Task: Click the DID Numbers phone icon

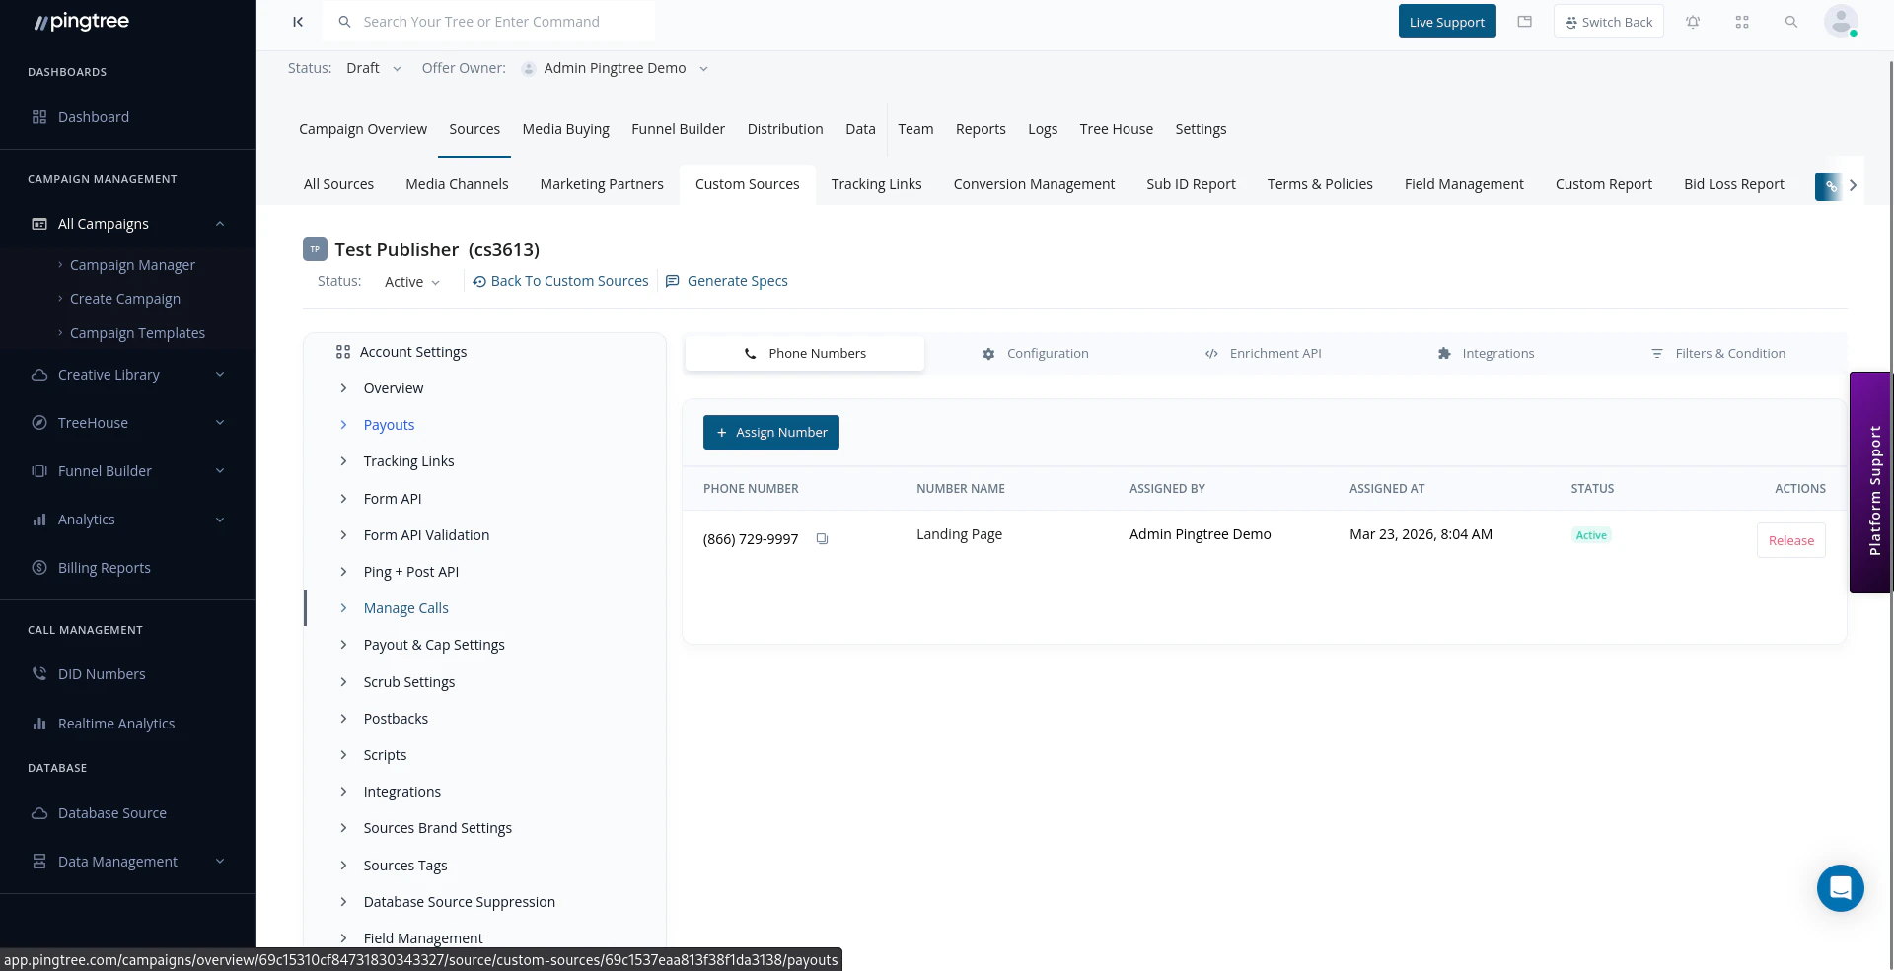Action: click(x=39, y=674)
